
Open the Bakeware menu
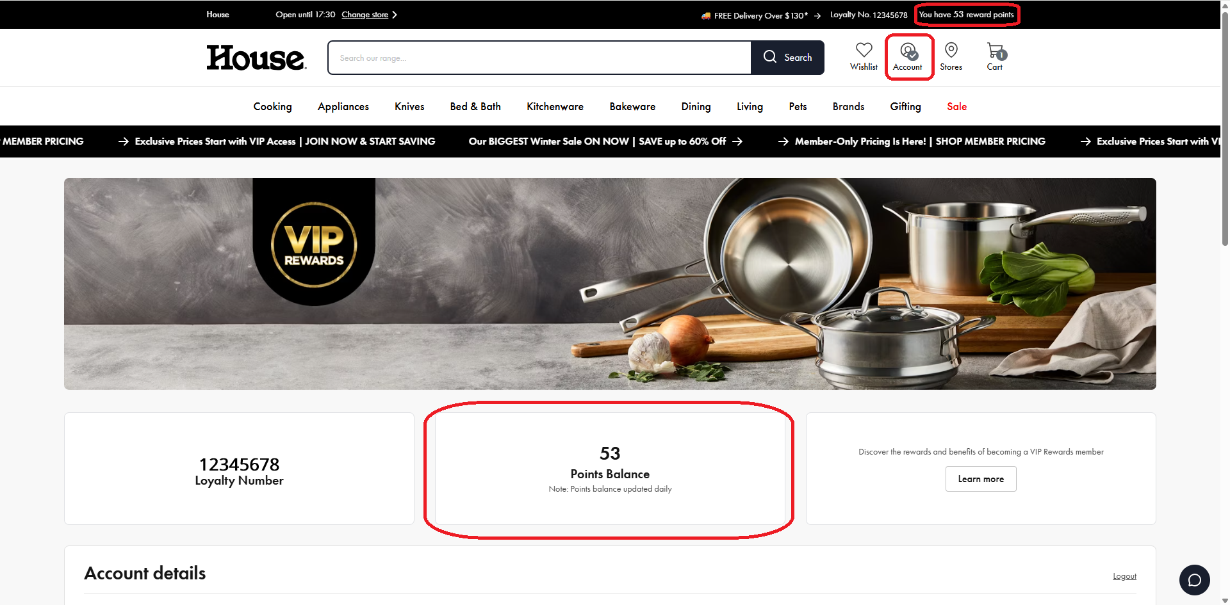coord(632,106)
